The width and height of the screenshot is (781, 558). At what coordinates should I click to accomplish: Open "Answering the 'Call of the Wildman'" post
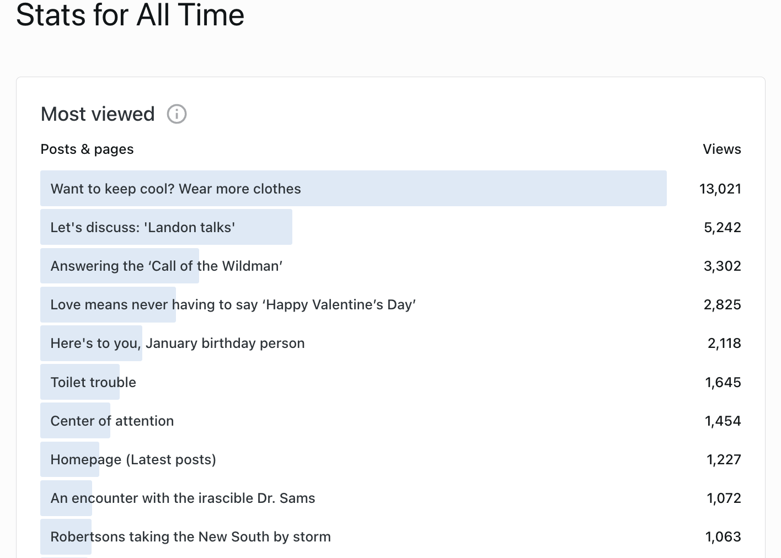[x=167, y=266]
